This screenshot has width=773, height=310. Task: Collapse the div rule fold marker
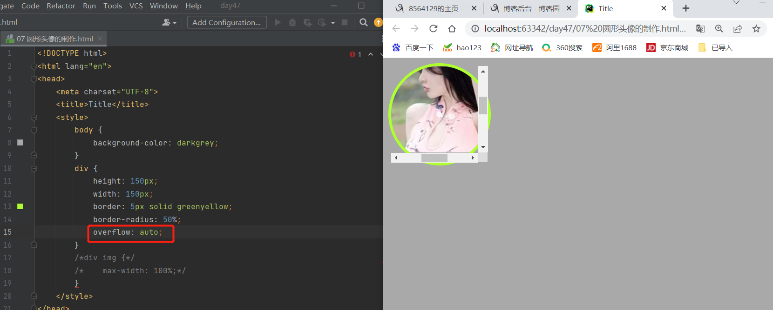(x=34, y=169)
